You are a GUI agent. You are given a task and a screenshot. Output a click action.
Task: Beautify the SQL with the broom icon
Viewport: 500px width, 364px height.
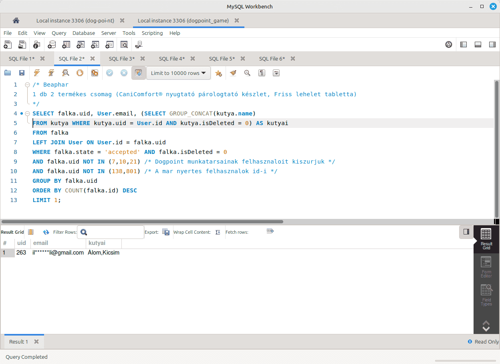coord(233,73)
